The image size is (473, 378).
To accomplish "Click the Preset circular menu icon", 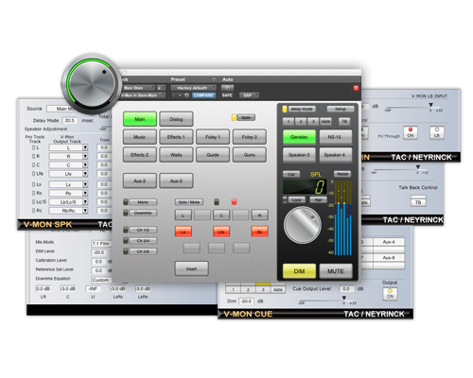I will point(214,79).
